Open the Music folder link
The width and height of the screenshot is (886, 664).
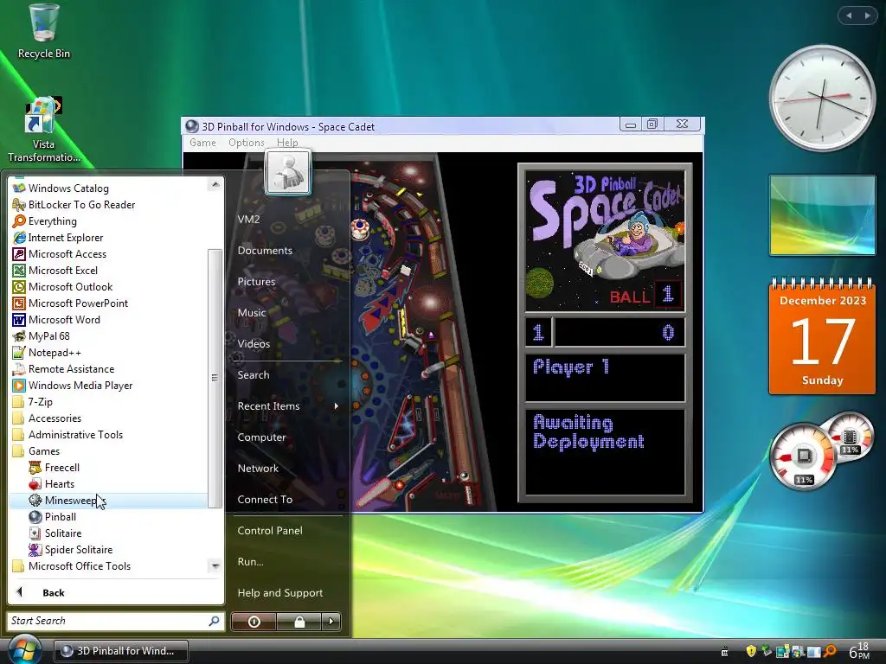(252, 312)
